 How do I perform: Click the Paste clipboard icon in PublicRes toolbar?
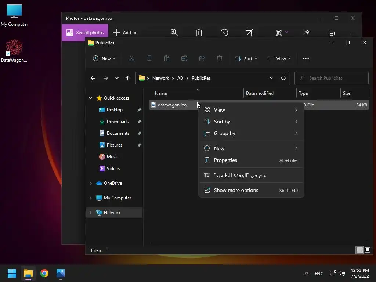tap(167, 58)
